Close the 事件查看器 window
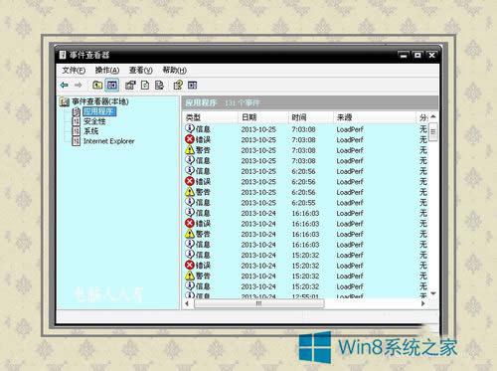This screenshot has height=371, width=497. click(x=432, y=56)
